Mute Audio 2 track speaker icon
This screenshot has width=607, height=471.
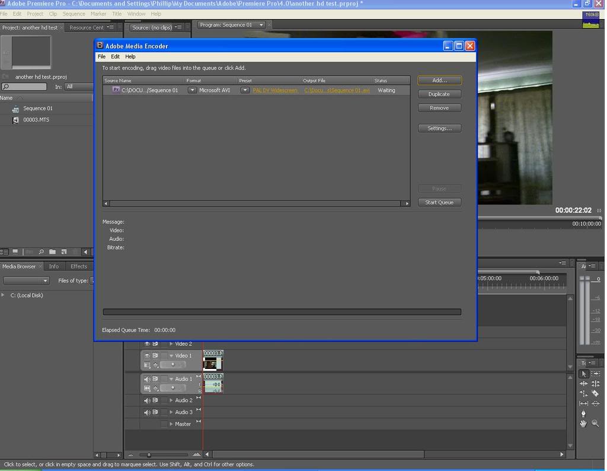click(x=147, y=400)
